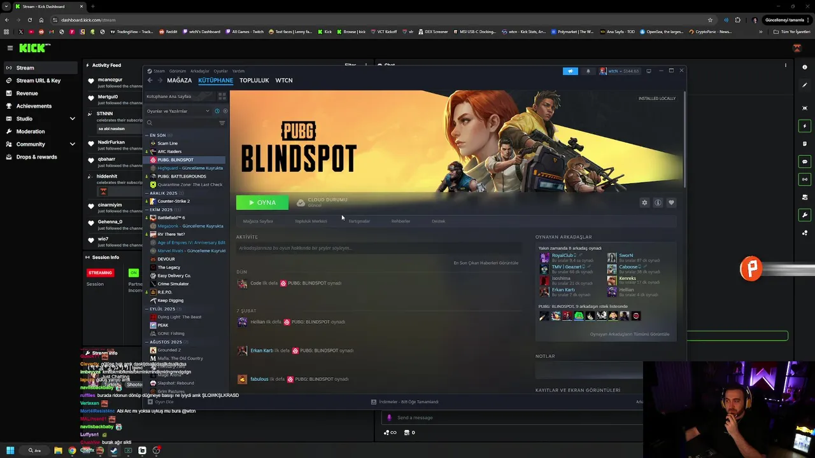Viewport: 815px width, 458px height.
Task: Open Steam notifications bell
Action: pyautogui.click(x=588, y=71)
